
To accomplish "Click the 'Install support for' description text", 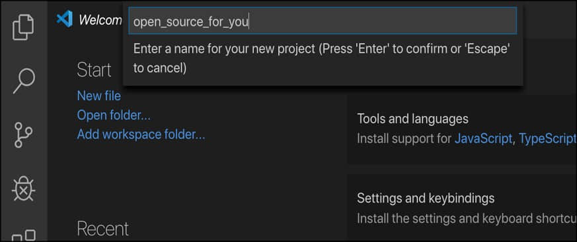I will tap(404, 139).
